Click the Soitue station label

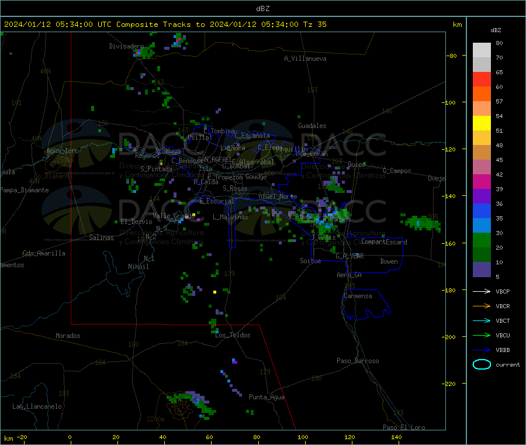click(x=310, y=261)
